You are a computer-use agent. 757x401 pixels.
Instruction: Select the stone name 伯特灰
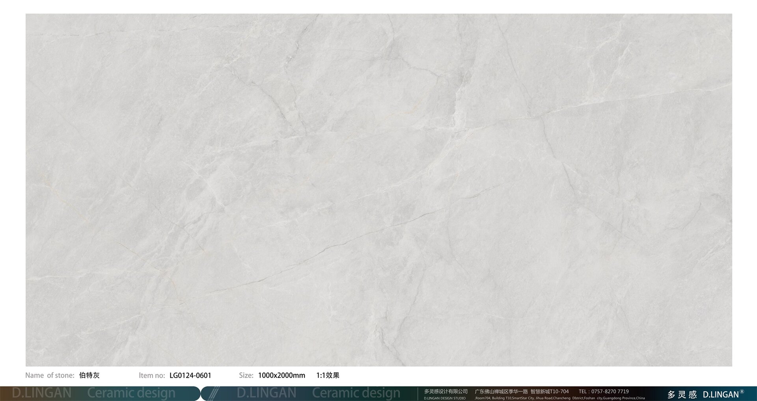click(89, 375)
